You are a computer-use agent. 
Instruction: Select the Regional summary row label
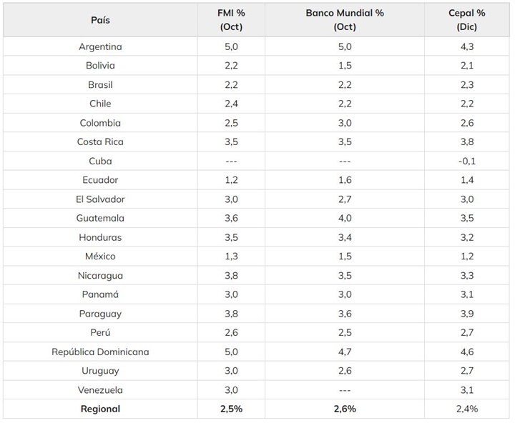tap(100, 409)
